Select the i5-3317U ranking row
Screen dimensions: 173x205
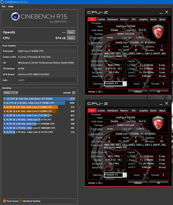point(39,132)
